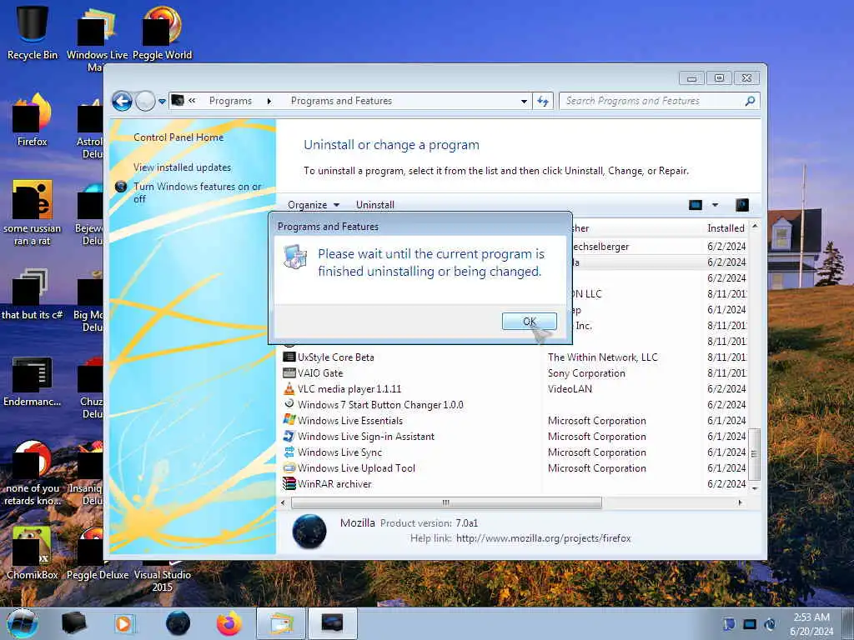This screenshot has height=640, width=854.
Task: Open View installed updates link
Action: 182,167
